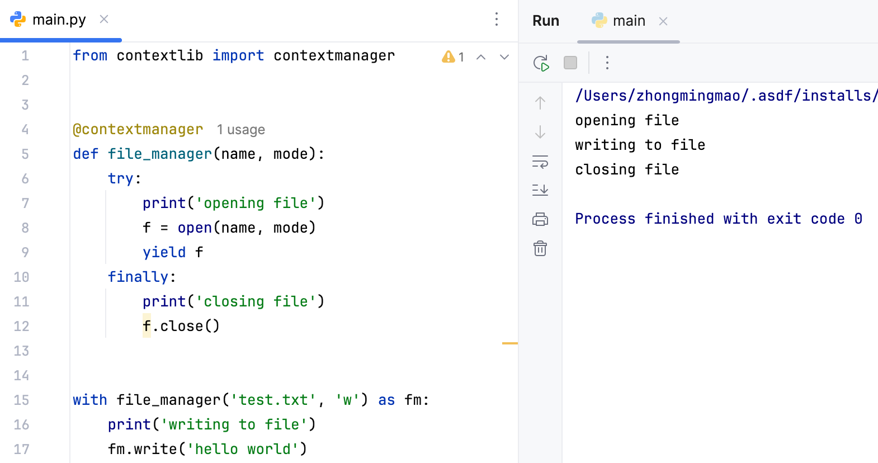Click the yellow warning indicator icon
Screen dimensions: 878x463
[x=448, y=56]
